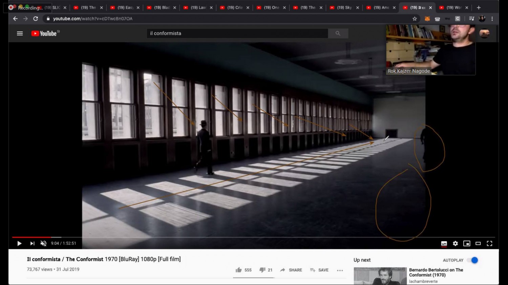Click the site lock icon in address bar
The width and height of the screenshot is (508, 285).
pyautogui.click(x=48, y=19)
